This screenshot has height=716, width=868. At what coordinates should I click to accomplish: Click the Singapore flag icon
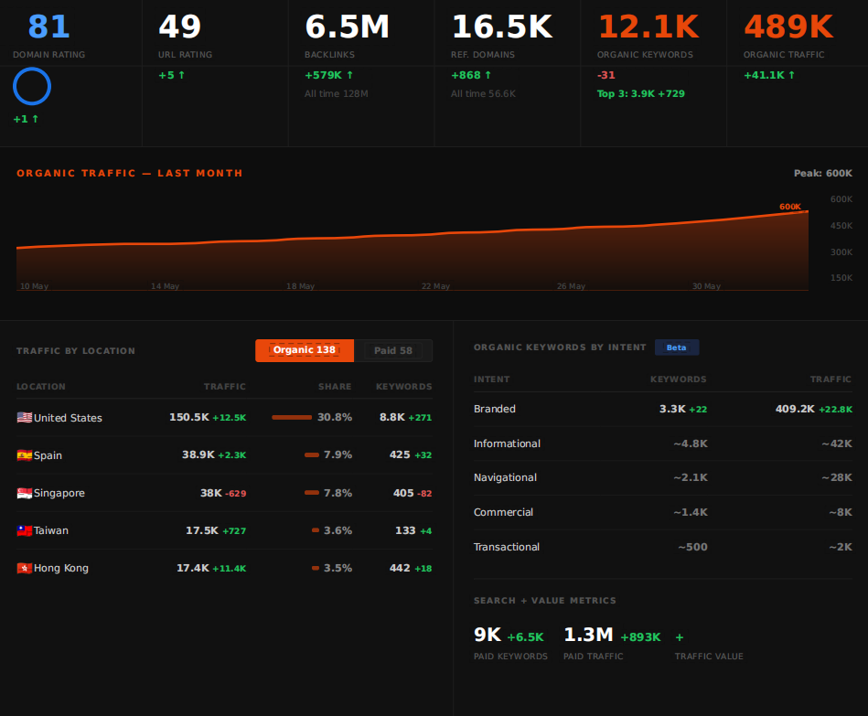coord(25,493)
